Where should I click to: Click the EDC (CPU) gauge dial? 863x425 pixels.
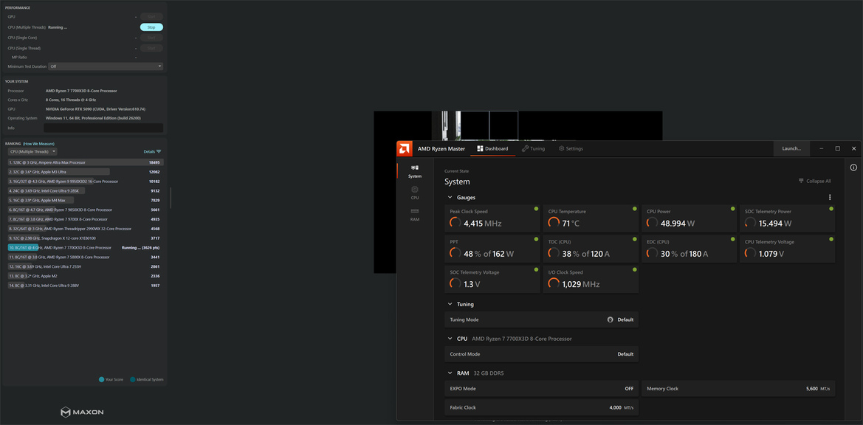click(x=652, y=253)
